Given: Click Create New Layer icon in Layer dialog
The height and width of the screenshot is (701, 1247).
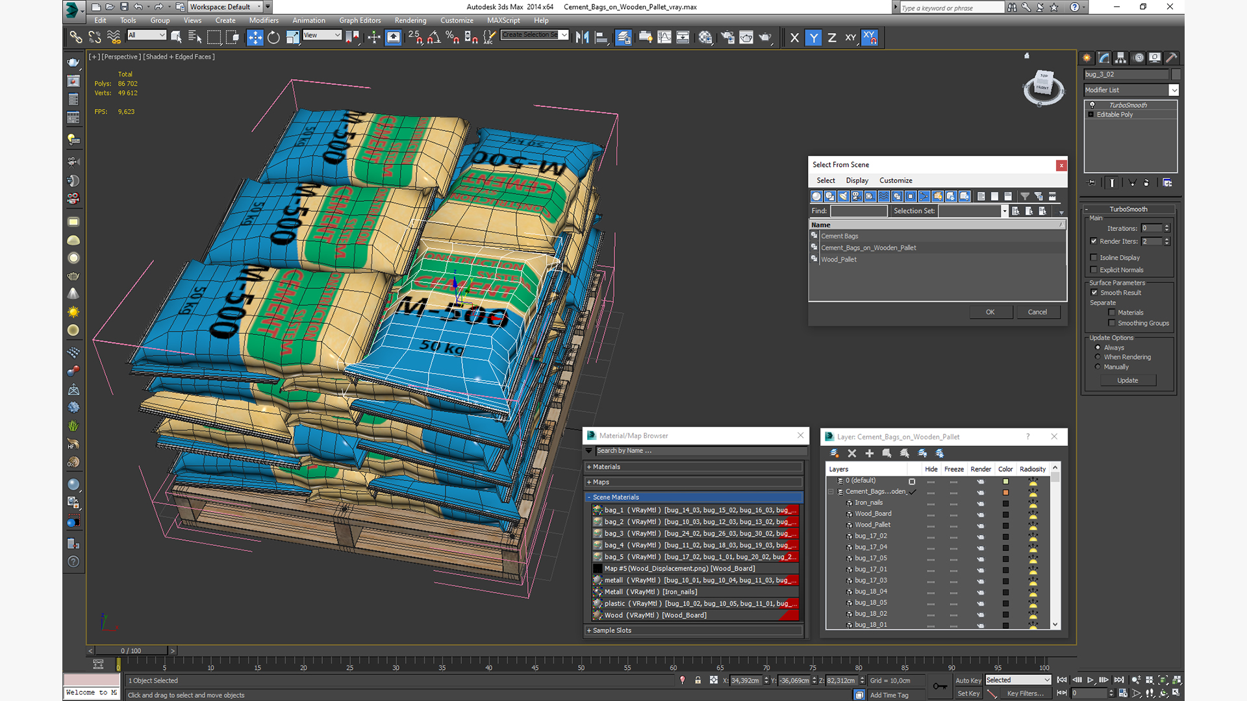Looking at the screenshot, I should click(x=835, y=453).
